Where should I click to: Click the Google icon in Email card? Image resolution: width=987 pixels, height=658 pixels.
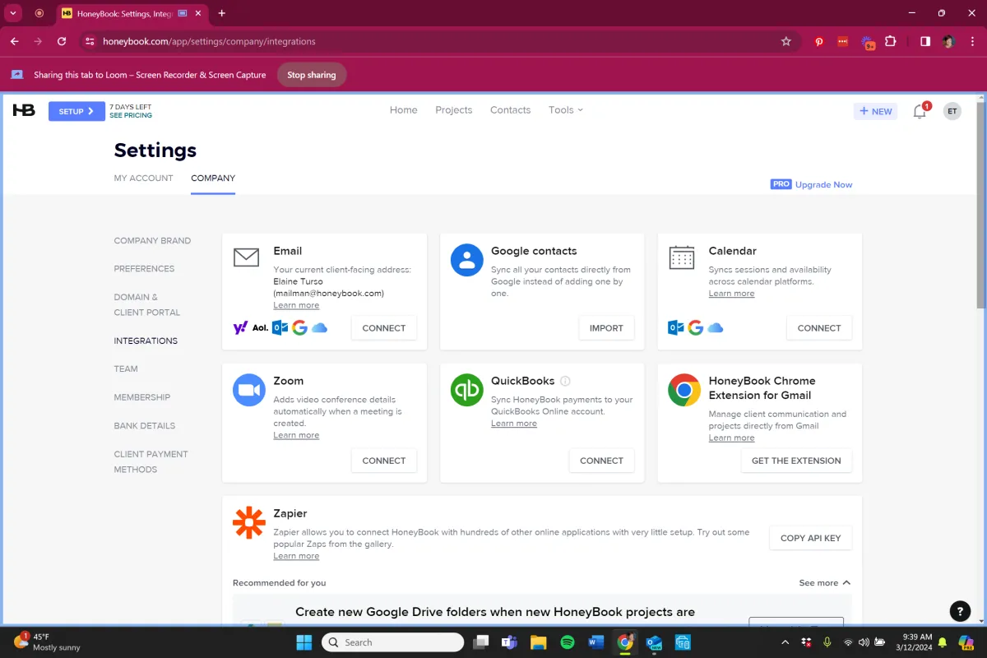299,327
